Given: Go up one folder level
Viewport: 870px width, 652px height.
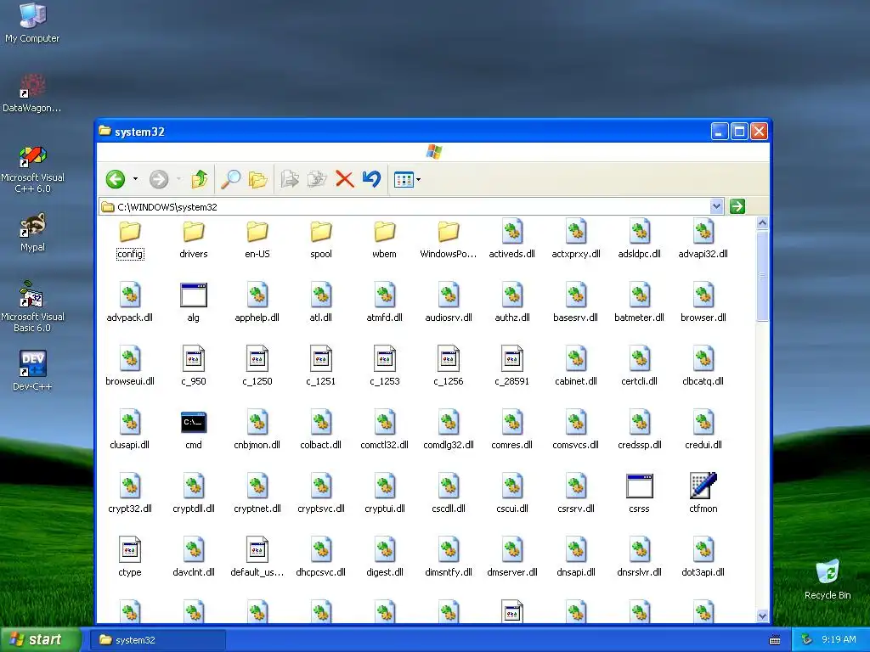Looking at the screenshot, I should click(199, 179).
